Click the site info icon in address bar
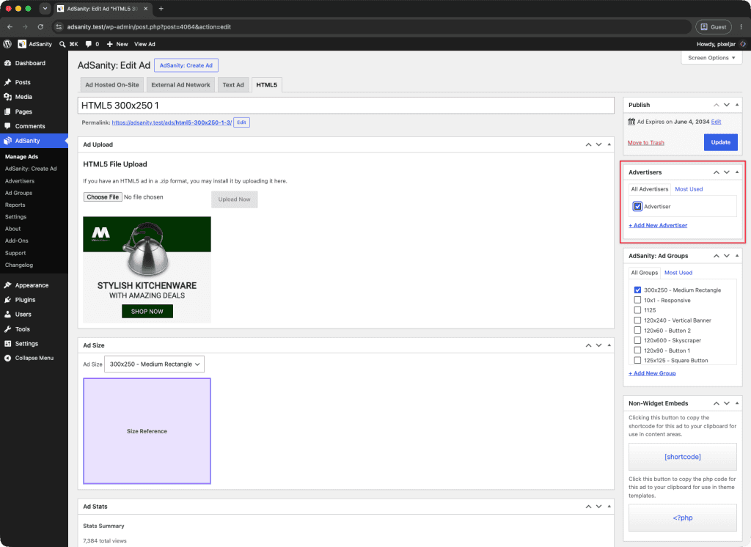 [x=59, y=27]
